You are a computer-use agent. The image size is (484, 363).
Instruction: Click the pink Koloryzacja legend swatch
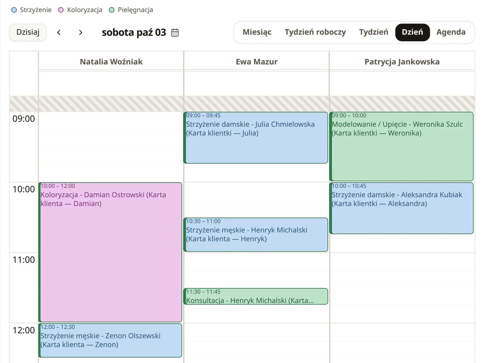(x=61, y=10)
